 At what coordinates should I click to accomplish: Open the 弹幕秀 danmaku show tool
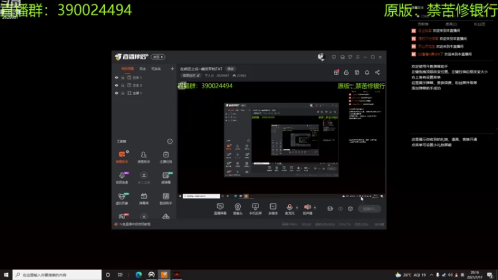coord(144,198)
